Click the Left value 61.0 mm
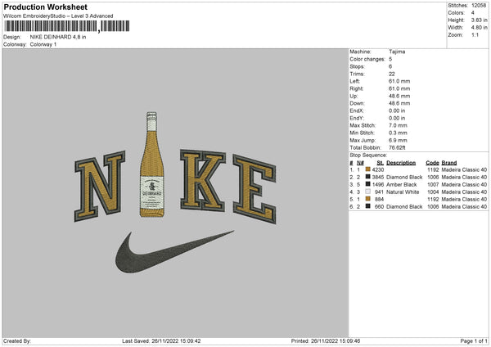 pyautogui.click(x=399, y=81)
